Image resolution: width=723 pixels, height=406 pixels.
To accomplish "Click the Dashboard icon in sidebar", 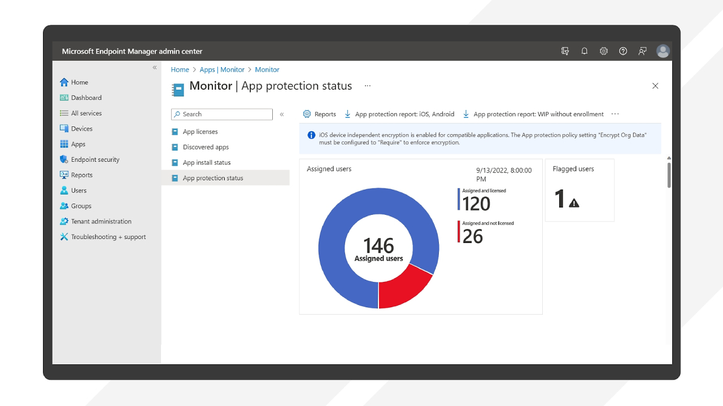I will (64, 98).
